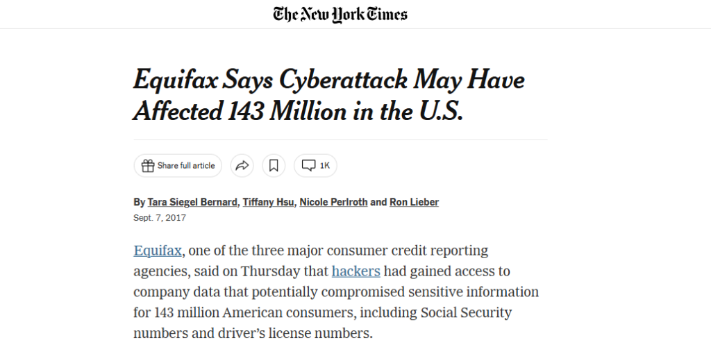Click the Sept. 7, 2017 publication date
The width and height of the screenshot is (711, 347).
point(160,218)
